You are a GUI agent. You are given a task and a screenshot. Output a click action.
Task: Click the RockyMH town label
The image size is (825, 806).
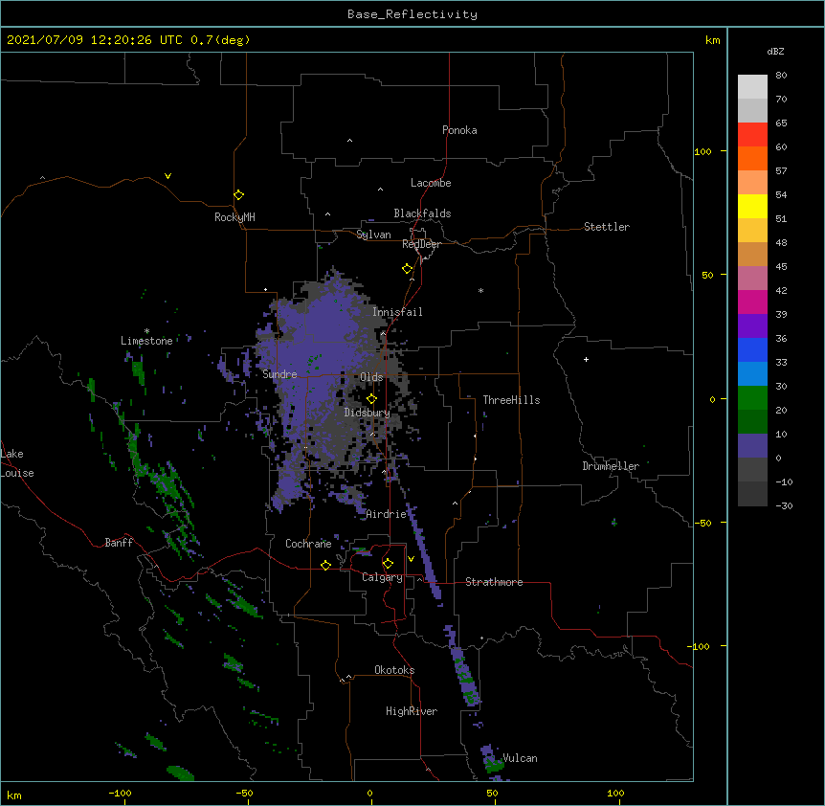(x=234, y=217)
